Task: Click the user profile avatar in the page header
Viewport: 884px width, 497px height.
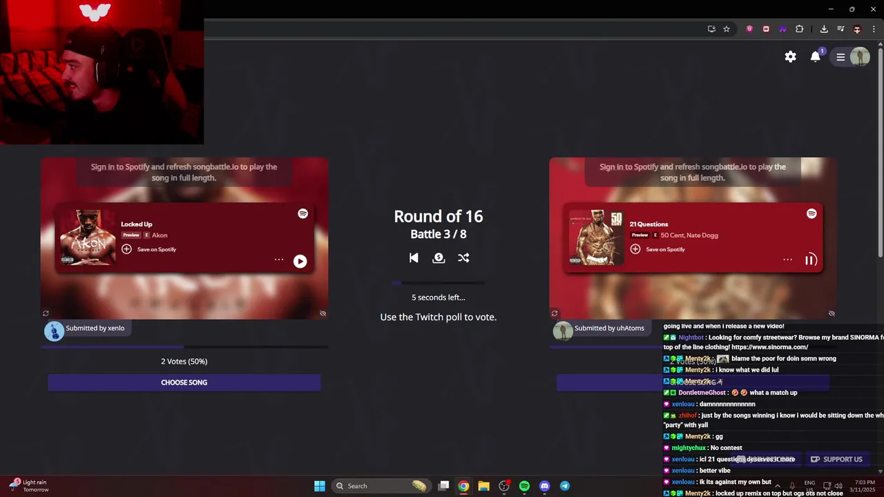Action: coord(860,57)
